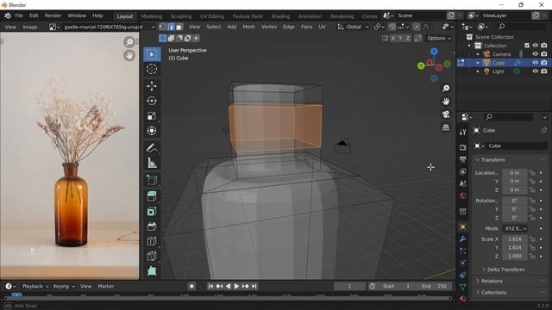Activate the 3D Cursor tool
552x310 pixels.
pyautogui.click(x=152, y=69)
